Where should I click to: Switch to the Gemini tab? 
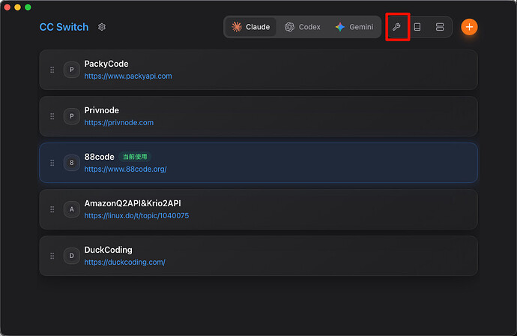(x=354, y=27)
